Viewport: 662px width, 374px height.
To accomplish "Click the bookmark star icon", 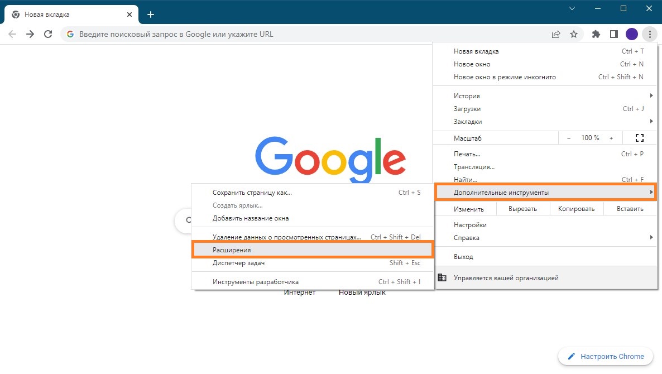I will click(x=573, y=34).
